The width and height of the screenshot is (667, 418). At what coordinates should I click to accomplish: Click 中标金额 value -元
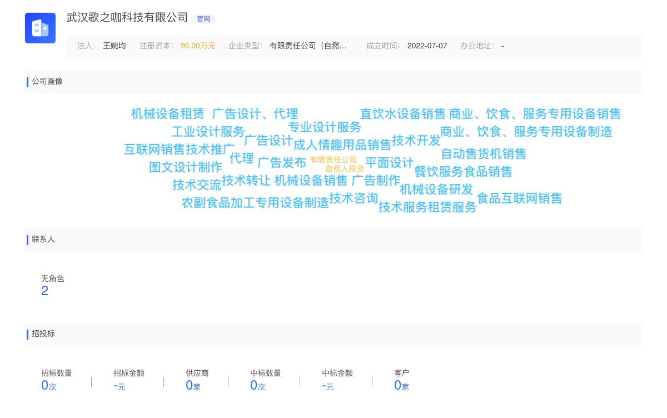pyautogui.click(x=328, y=385)
